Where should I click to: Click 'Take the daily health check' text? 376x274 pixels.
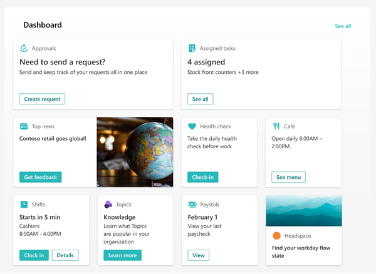[212, 143]
